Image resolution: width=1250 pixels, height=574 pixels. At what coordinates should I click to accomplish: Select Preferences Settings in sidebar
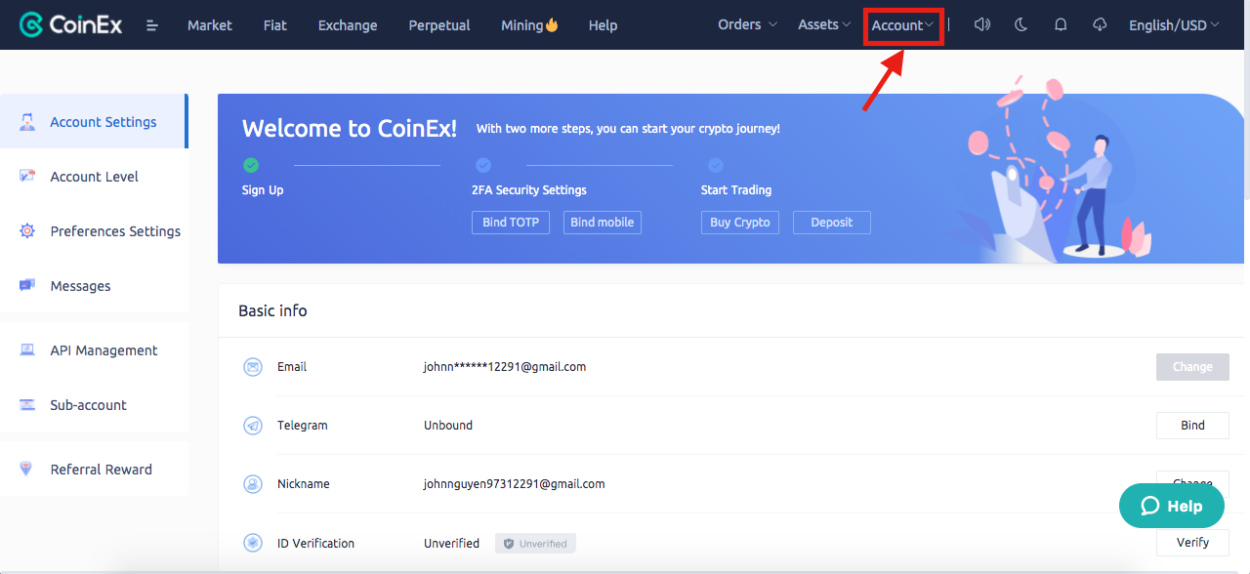pos(94,230)
